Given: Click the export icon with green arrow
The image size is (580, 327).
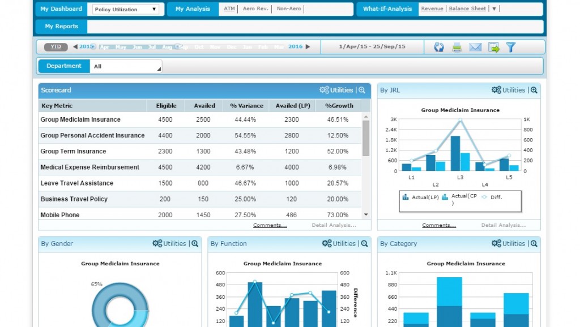Looking at the screenshot, I should pyautogui.click(x=494, y=47).
